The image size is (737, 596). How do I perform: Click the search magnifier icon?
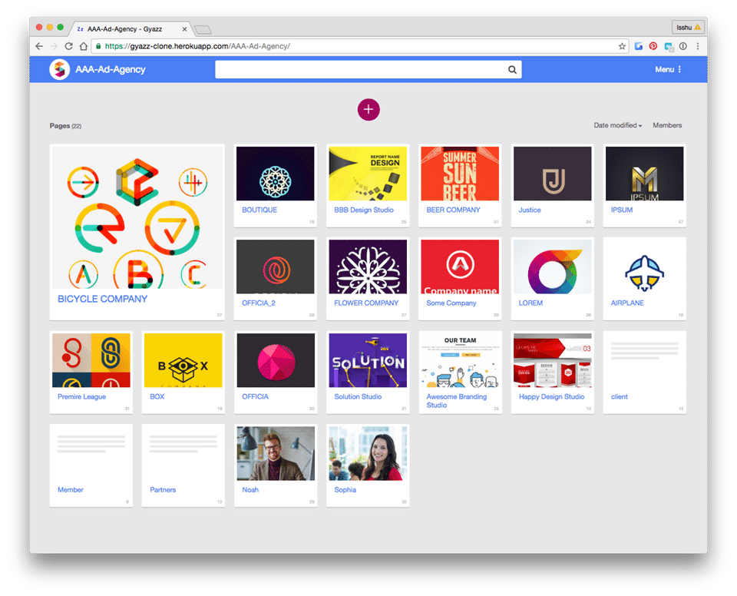pos(512,70)
